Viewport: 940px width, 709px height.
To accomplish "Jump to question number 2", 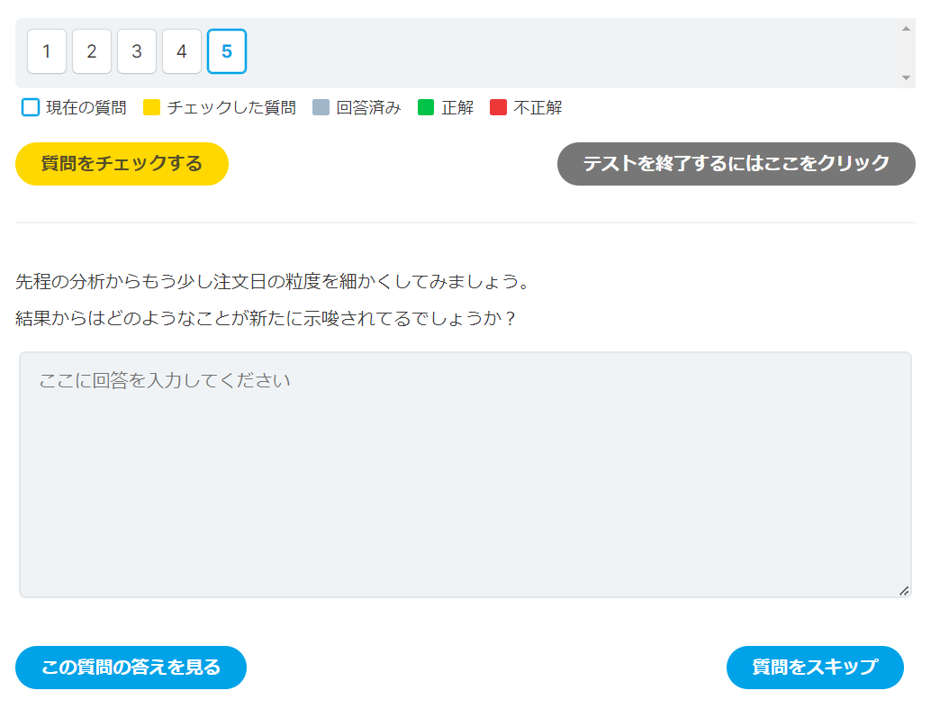I will pyautogui.click(x=92, y=51).
